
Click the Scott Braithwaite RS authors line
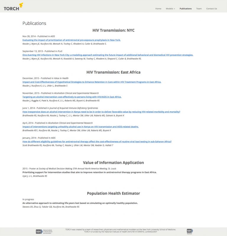click(68, 145)
